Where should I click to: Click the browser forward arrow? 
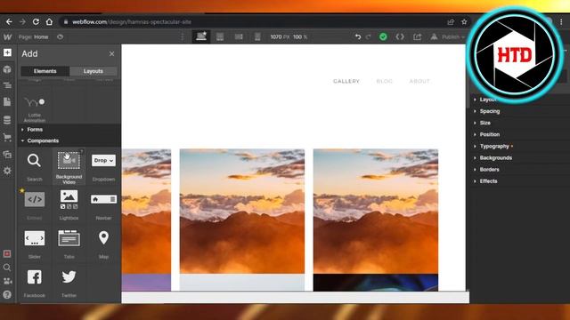22,21
